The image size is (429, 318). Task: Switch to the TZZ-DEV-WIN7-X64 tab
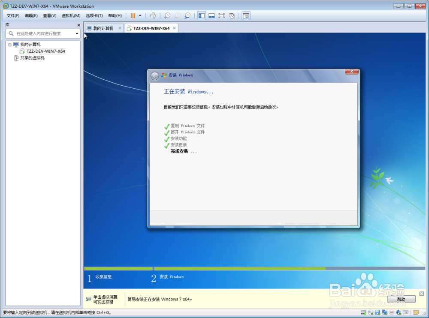tap(151, 28)
